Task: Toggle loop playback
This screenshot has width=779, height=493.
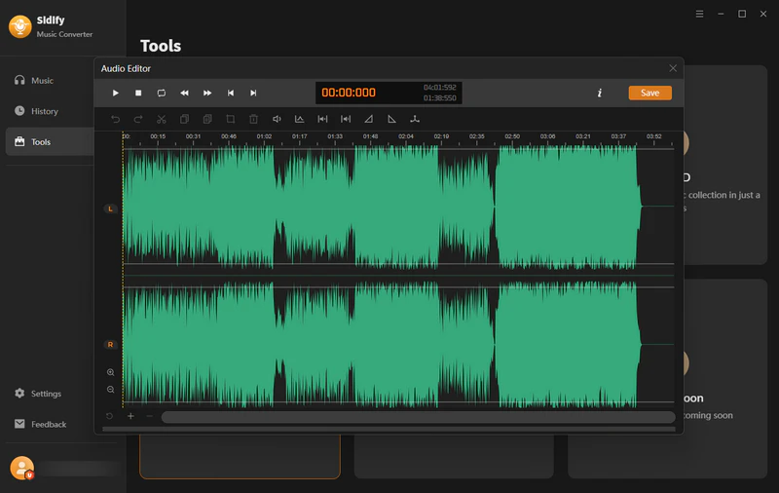Action: (x=162, y=93)
